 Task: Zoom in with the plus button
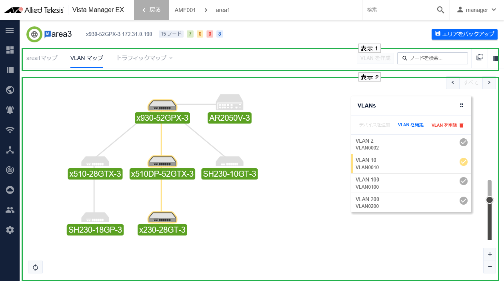[490, 254]
